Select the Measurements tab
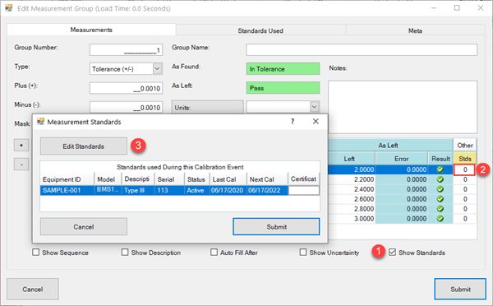 91,30
